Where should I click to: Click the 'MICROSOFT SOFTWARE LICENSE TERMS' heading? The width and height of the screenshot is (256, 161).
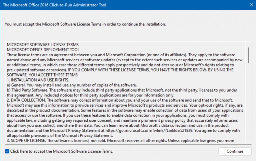tap(42, 44)
